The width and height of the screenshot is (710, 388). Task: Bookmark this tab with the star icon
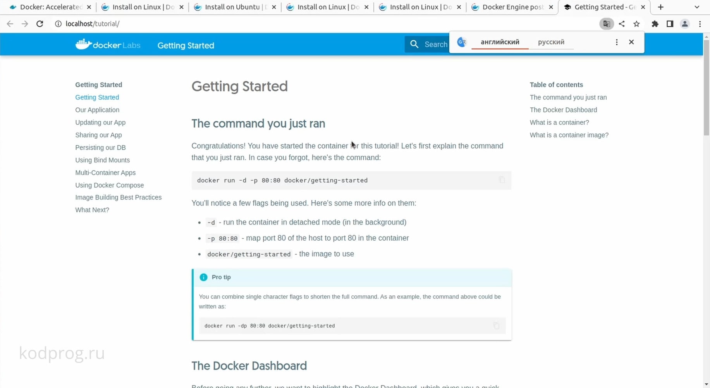click(x=636, y=24)
